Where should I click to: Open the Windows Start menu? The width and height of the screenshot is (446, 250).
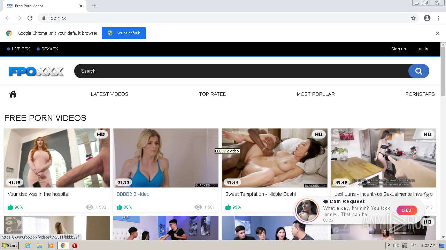9,245
